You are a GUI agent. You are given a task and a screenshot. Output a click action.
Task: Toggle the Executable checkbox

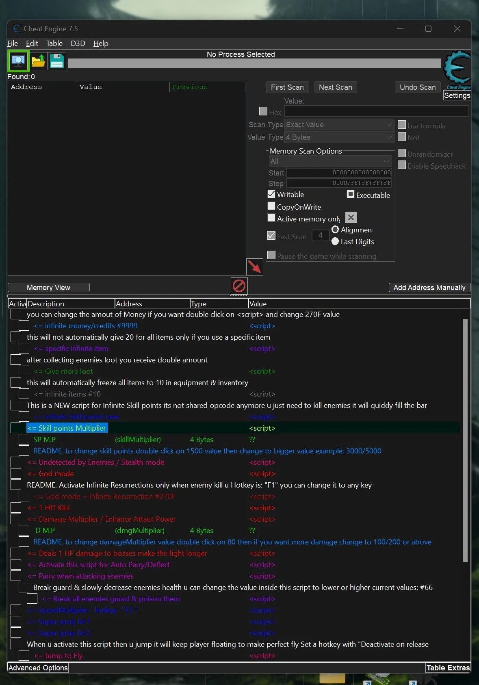(x=351, y=194)
